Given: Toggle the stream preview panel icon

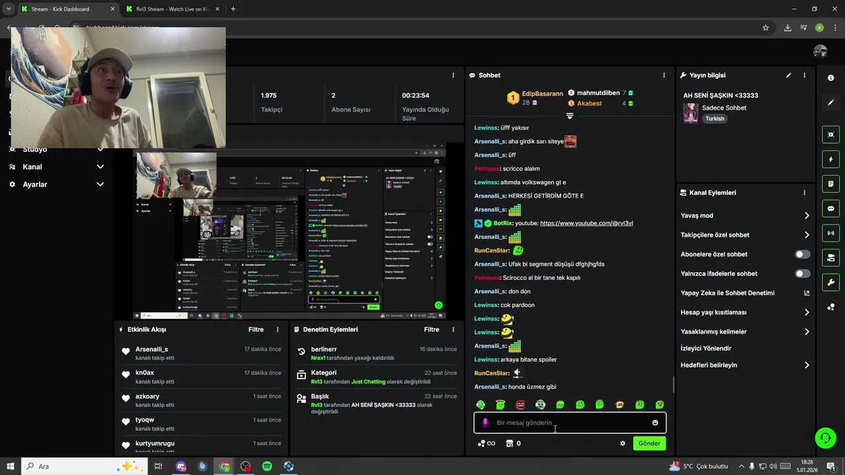Looking at the screenshot, I should tap(830, 135).
